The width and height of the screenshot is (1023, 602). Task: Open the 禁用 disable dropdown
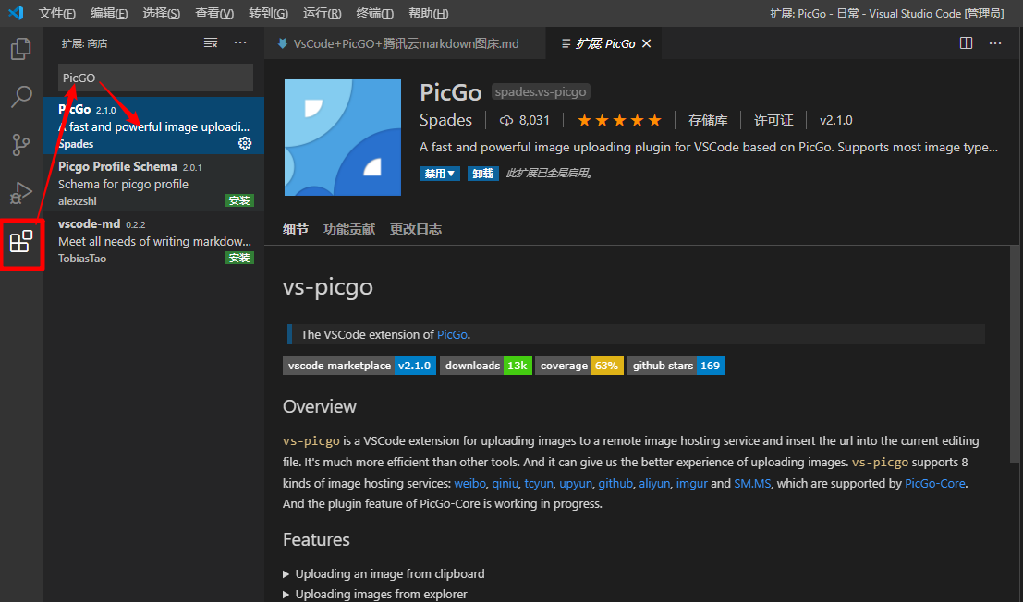440,174
